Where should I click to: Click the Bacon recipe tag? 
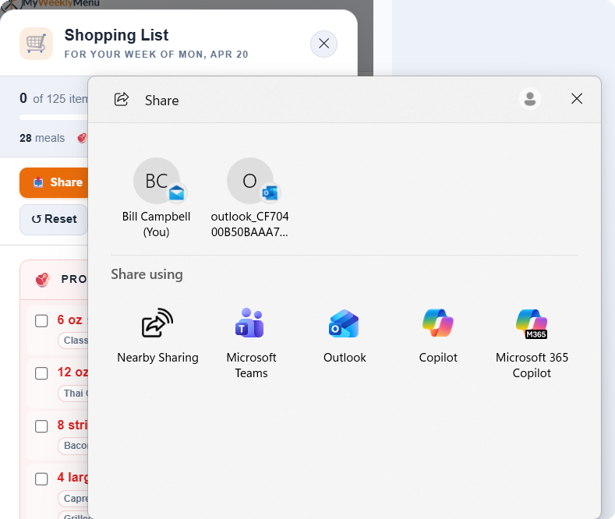[75, 446]
